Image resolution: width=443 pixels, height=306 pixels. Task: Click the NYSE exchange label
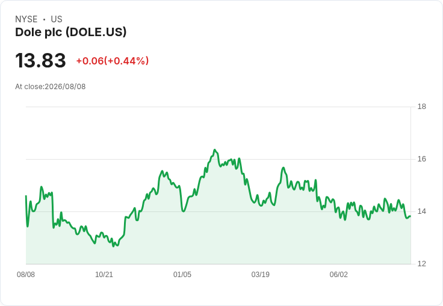[26, 19]
